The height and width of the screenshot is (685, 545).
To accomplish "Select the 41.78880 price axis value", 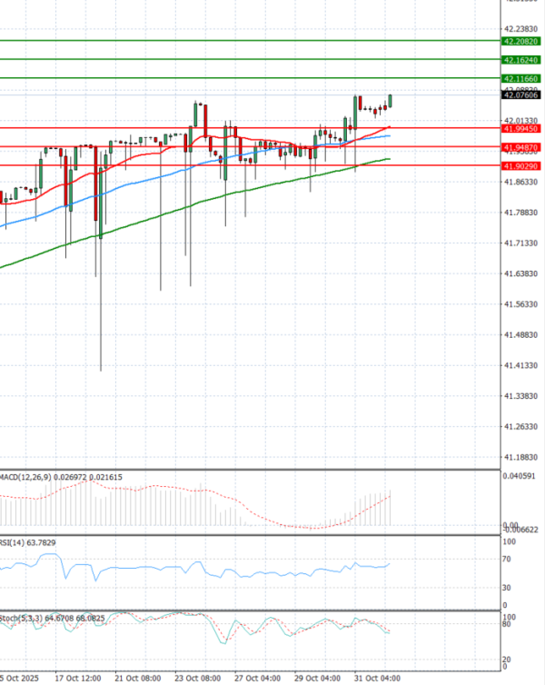I will [x=520, y=213].
